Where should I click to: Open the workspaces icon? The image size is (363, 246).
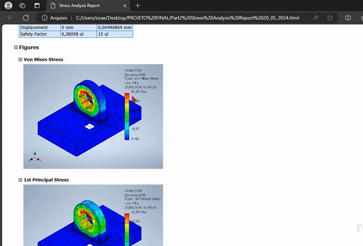pos(22,6)
